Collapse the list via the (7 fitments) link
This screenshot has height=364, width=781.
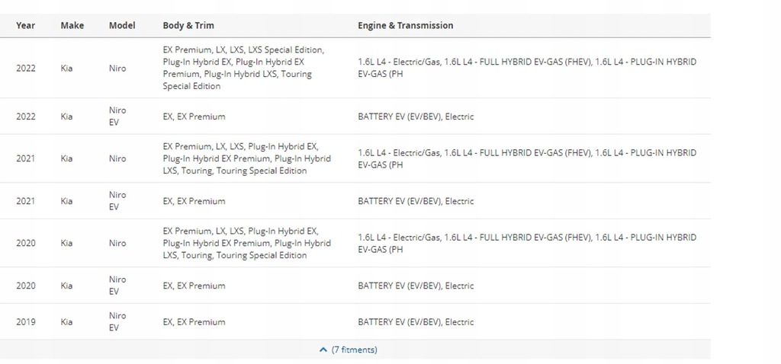(x=354, y=350)
